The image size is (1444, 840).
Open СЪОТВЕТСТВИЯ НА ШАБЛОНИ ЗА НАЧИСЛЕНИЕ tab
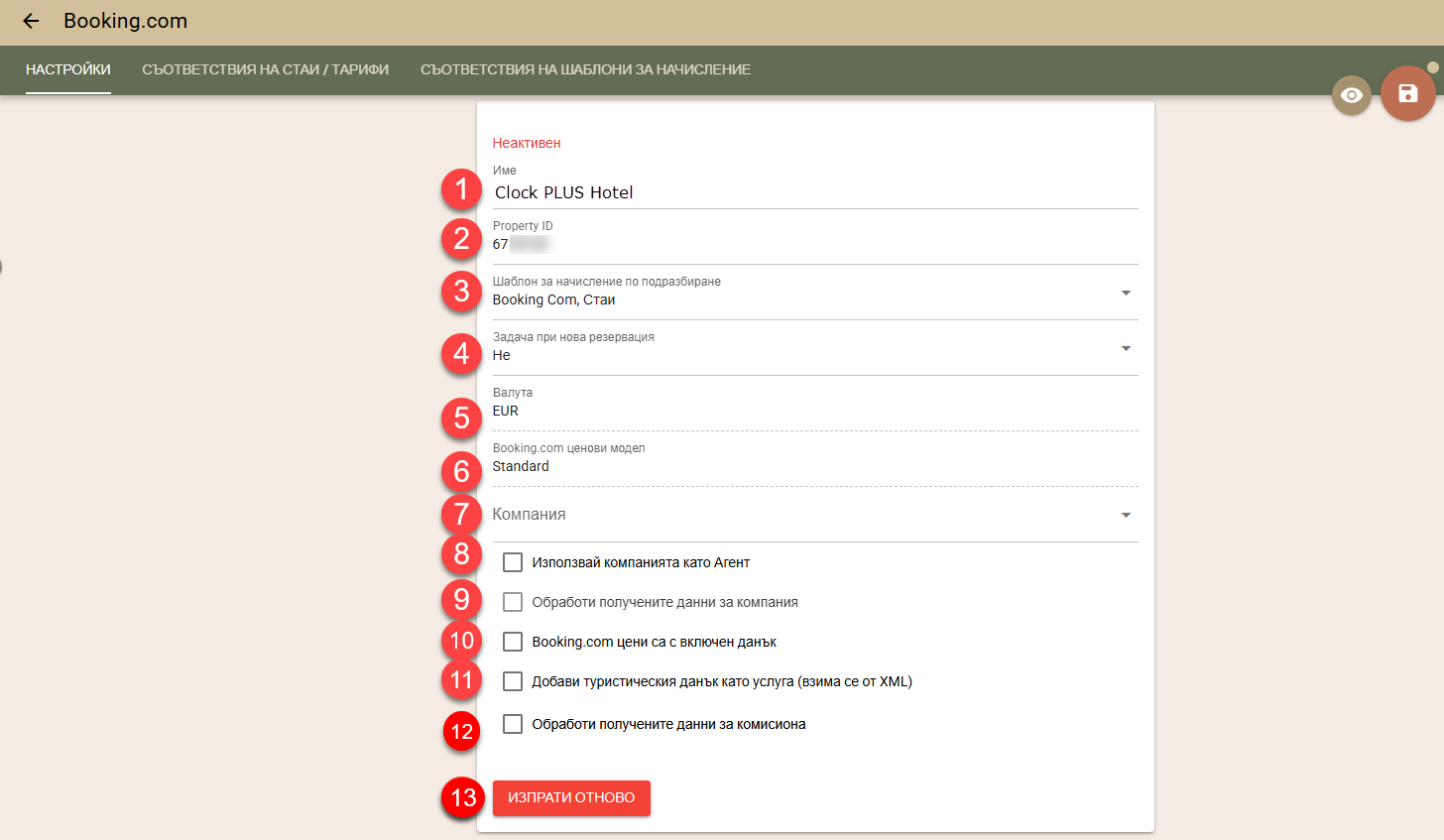click(585, 69)
